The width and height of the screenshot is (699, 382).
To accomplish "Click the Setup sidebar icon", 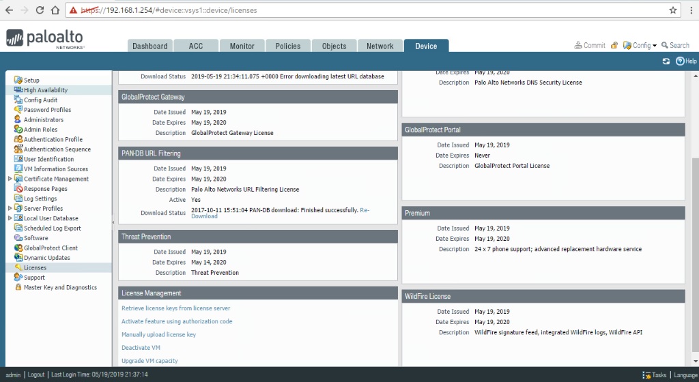I will (x=18, y=80).
